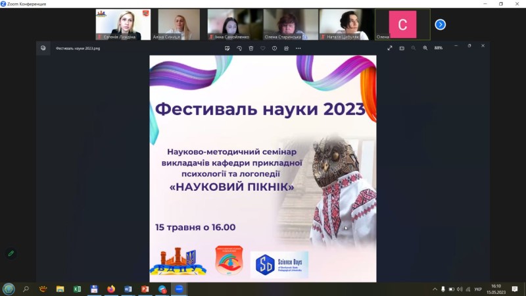Rotate the image using the rotate icon
Image resolution: width=526 pixels, height=296 pixels.
pos(239,48)
